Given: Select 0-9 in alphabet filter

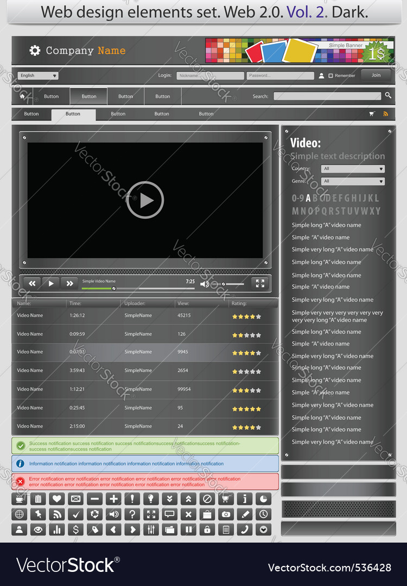Looking at the screenshot, I should [298, 198].
